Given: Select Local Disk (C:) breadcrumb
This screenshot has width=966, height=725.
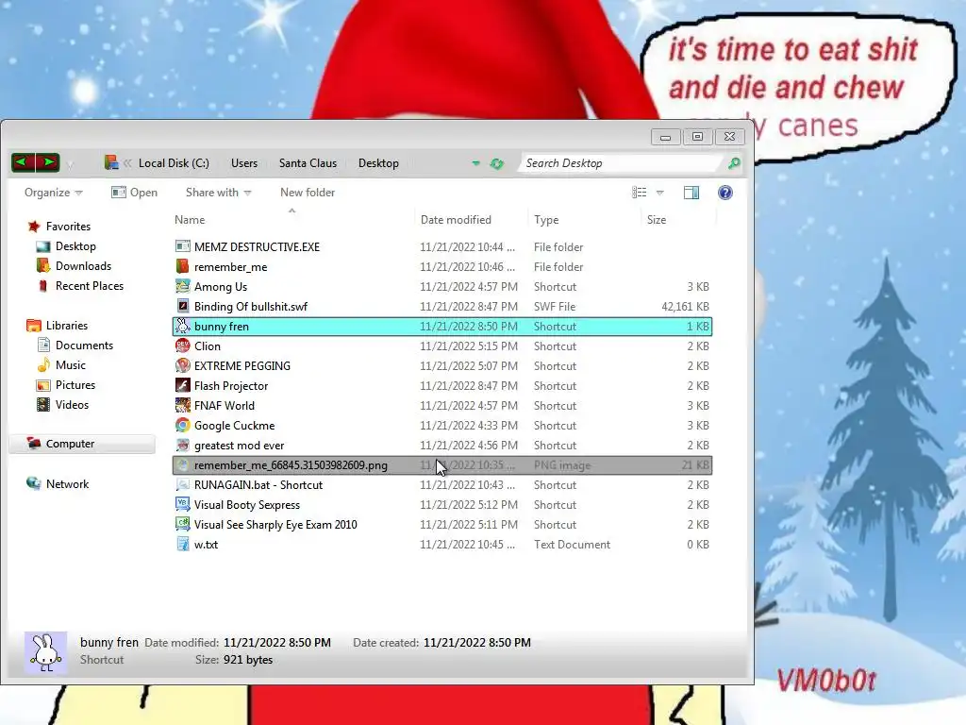Looking at the screenshot, I should coord(174,163).
